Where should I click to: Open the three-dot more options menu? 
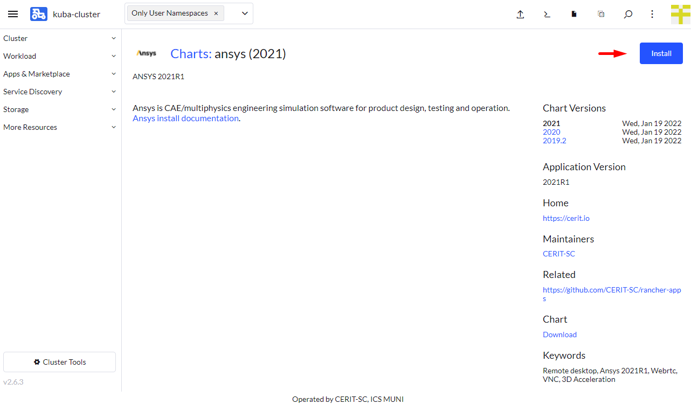[x=652, y=15]
